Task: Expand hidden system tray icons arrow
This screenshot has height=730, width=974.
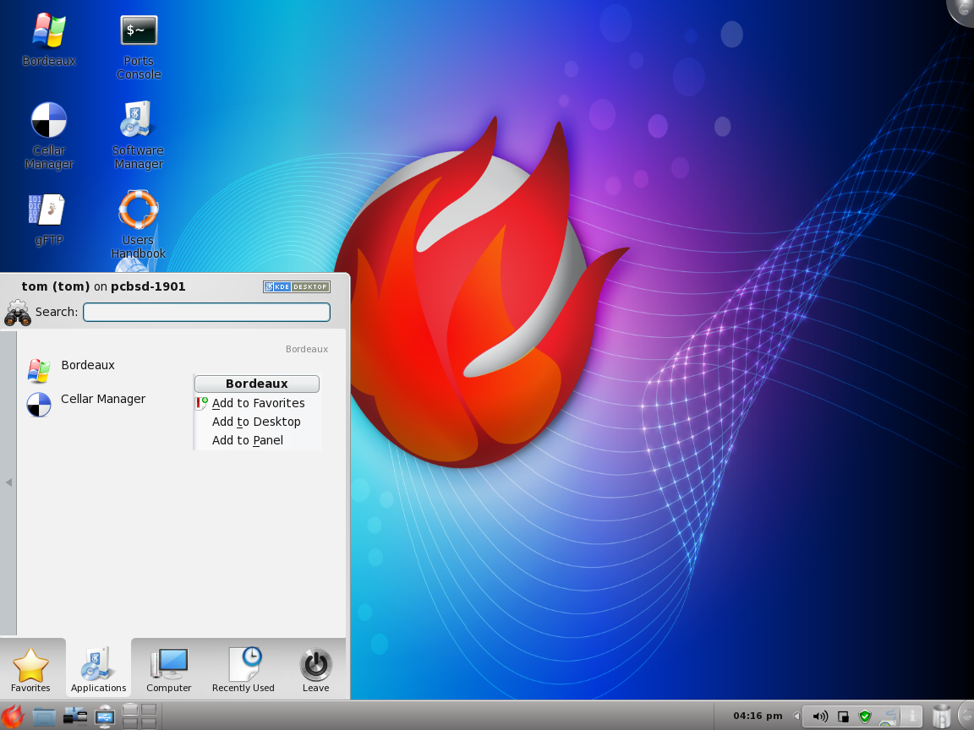Action: (796, 716)
